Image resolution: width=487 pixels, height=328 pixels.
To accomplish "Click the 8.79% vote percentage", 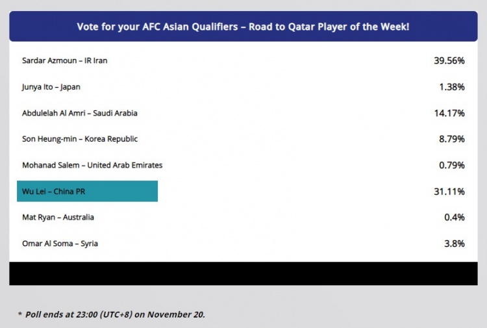I will click(x=451, y=139).
